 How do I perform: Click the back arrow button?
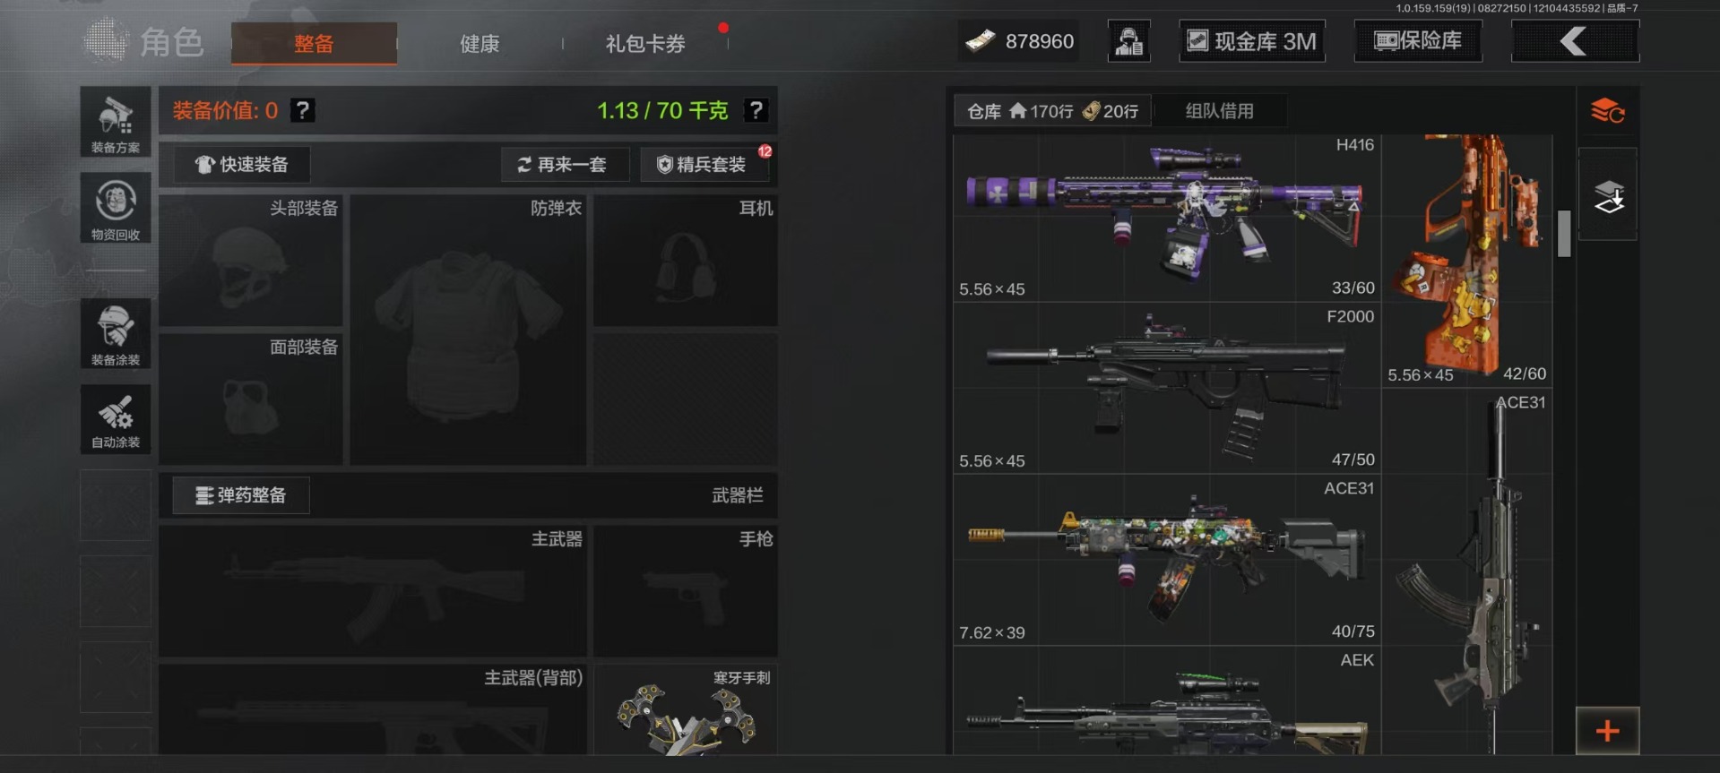pyautogui.click(x=1575, y=41)
